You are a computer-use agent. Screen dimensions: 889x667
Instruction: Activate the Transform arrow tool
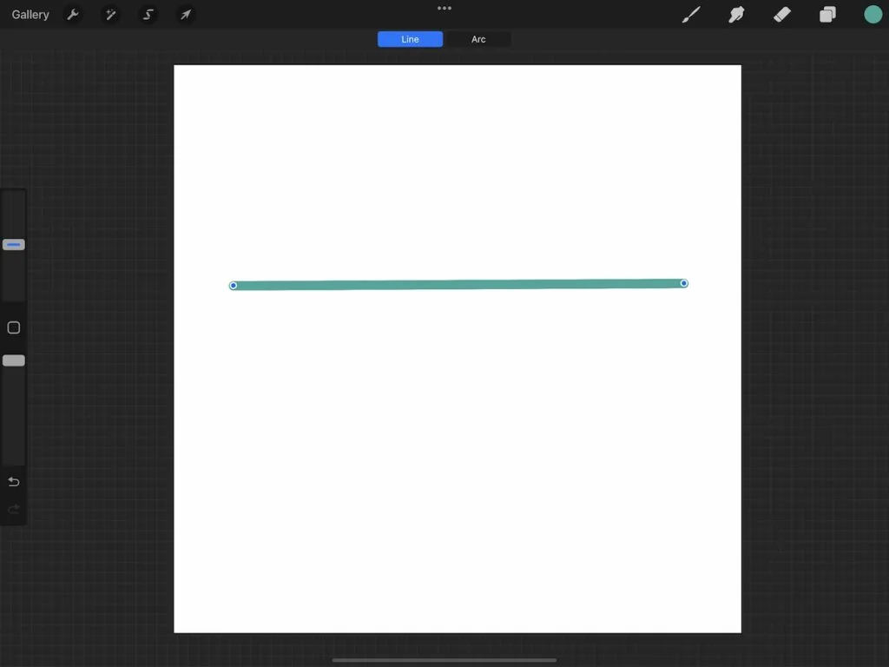point(186,15)
